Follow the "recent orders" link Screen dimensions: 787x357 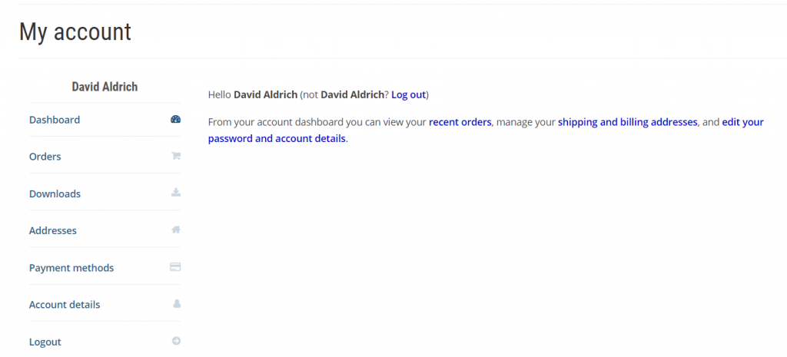460,122
